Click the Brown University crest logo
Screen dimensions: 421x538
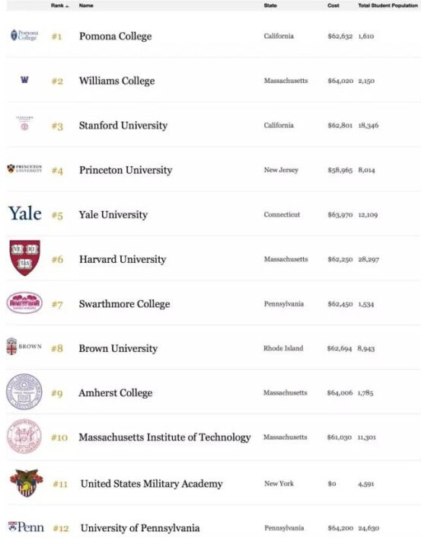(x=24, y=346)
